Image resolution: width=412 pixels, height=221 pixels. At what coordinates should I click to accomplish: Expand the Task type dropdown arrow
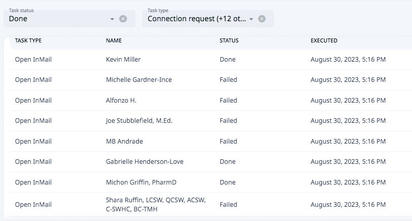tap(251, 19)
